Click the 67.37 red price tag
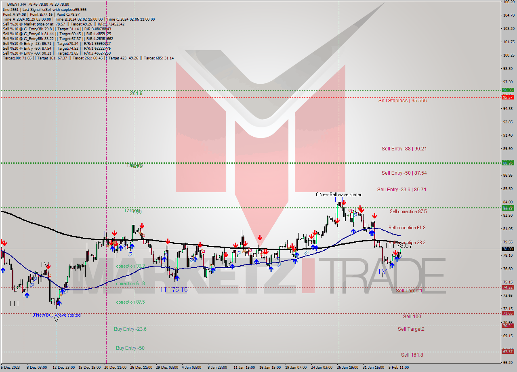Image resolution: width=517 pixels, height=372 pixels. (508, 351)
